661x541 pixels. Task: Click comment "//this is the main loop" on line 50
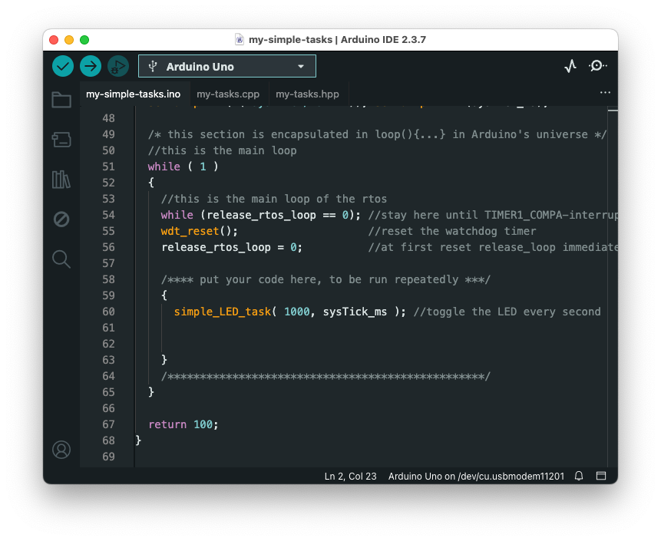click(x=222, y=150)
